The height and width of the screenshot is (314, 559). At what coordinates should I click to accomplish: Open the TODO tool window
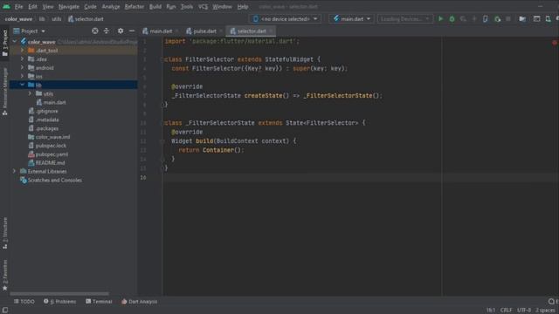pos(24,302)
